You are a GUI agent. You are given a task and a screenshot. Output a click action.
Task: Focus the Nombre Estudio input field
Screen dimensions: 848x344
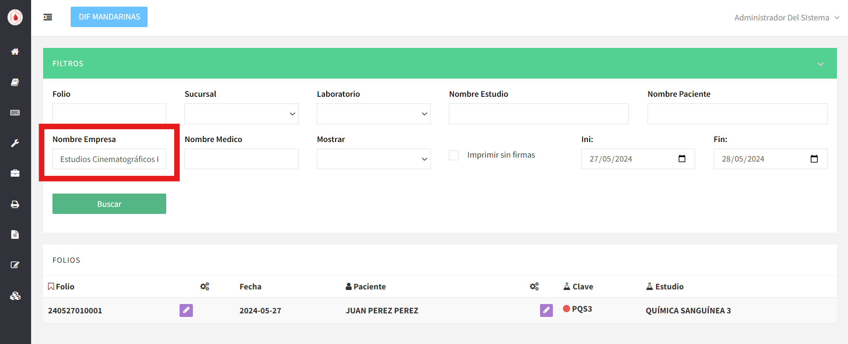coord(539,114)
